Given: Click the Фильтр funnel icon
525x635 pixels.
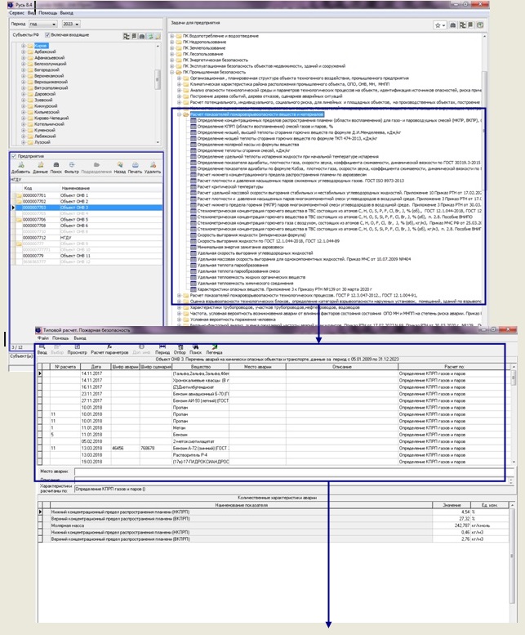Looking at the screenshot, I should pyautogui.click(x=71, y=166).
